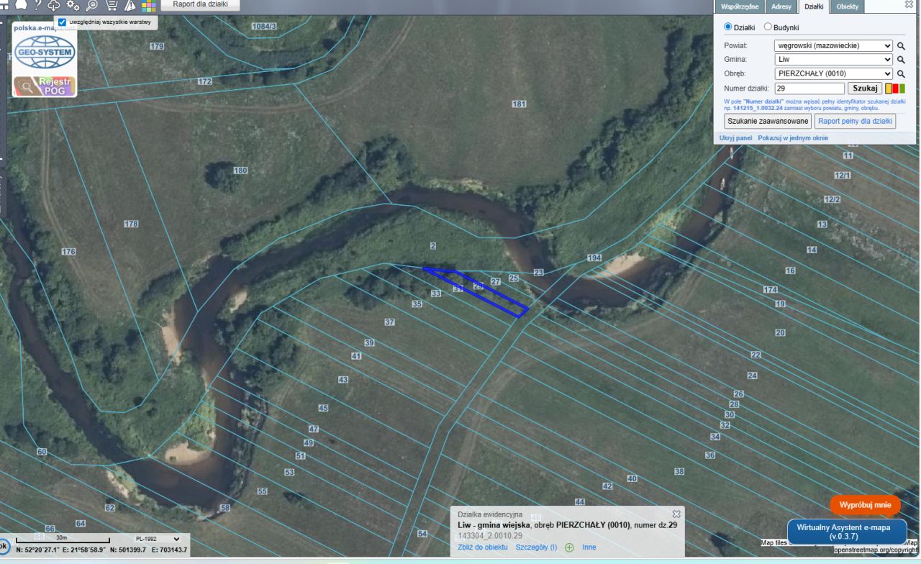This screenshot has width=921, height=564.
Task: Click the Raport dla działki button
Action: [x=201, y=4]
